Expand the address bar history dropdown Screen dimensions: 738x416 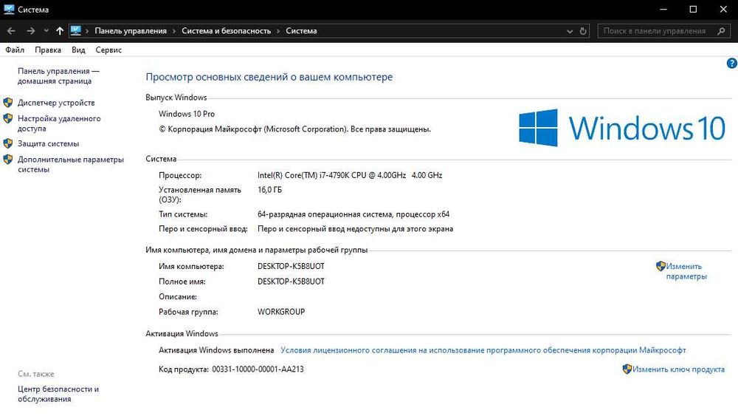point(569,31)
